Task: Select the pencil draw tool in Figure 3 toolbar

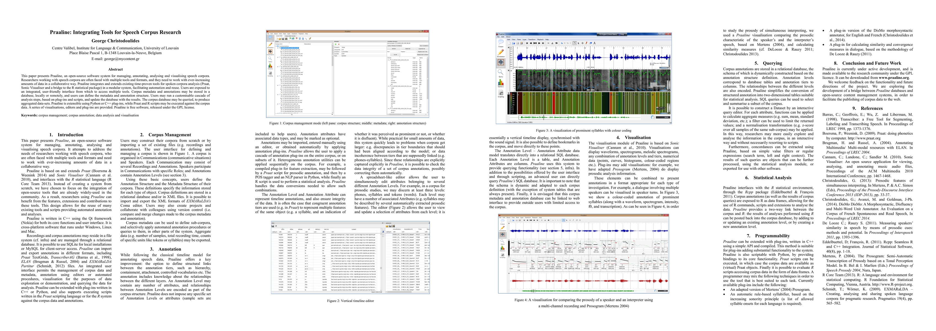Action: point(586,43)
